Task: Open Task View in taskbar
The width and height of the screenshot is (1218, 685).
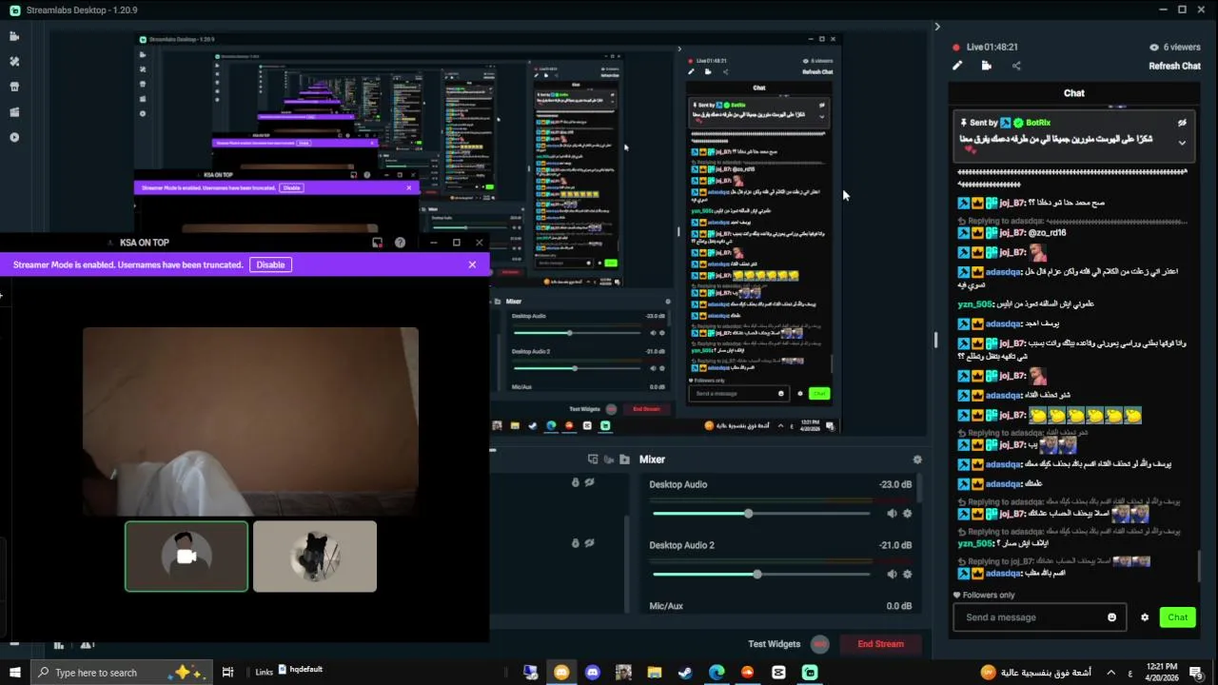Action: pos(227,673)
